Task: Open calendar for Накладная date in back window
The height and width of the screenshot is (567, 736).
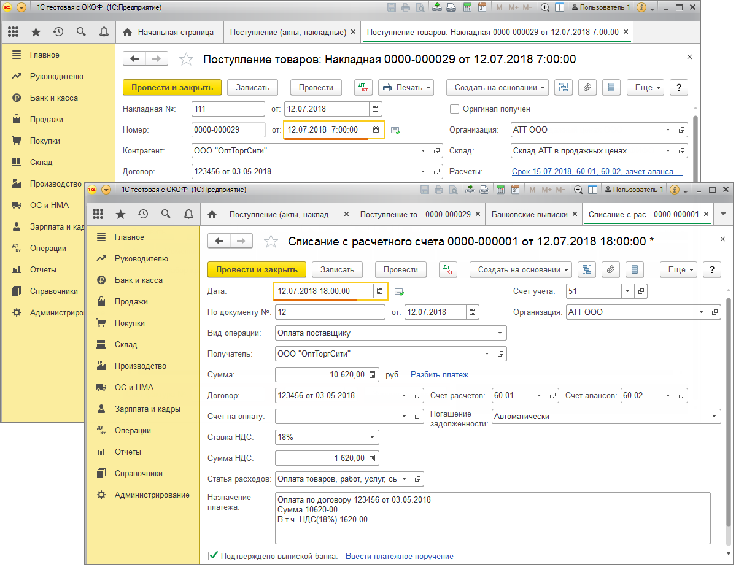Action: click(x=375, y=109)
